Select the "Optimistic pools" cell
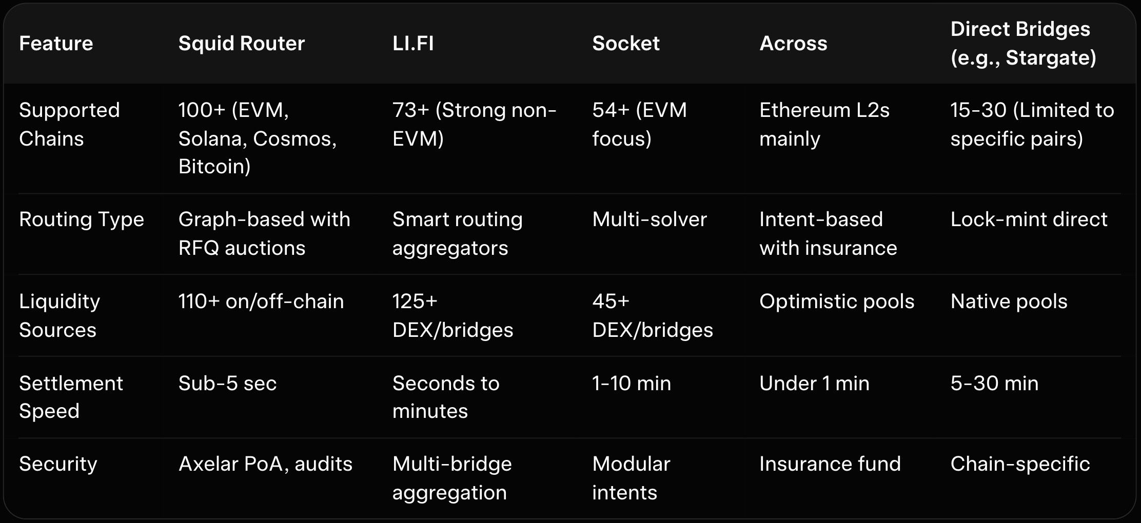The width and height of the screenshot is (1141, 523). pyautogui.click(x=836, y=301)
